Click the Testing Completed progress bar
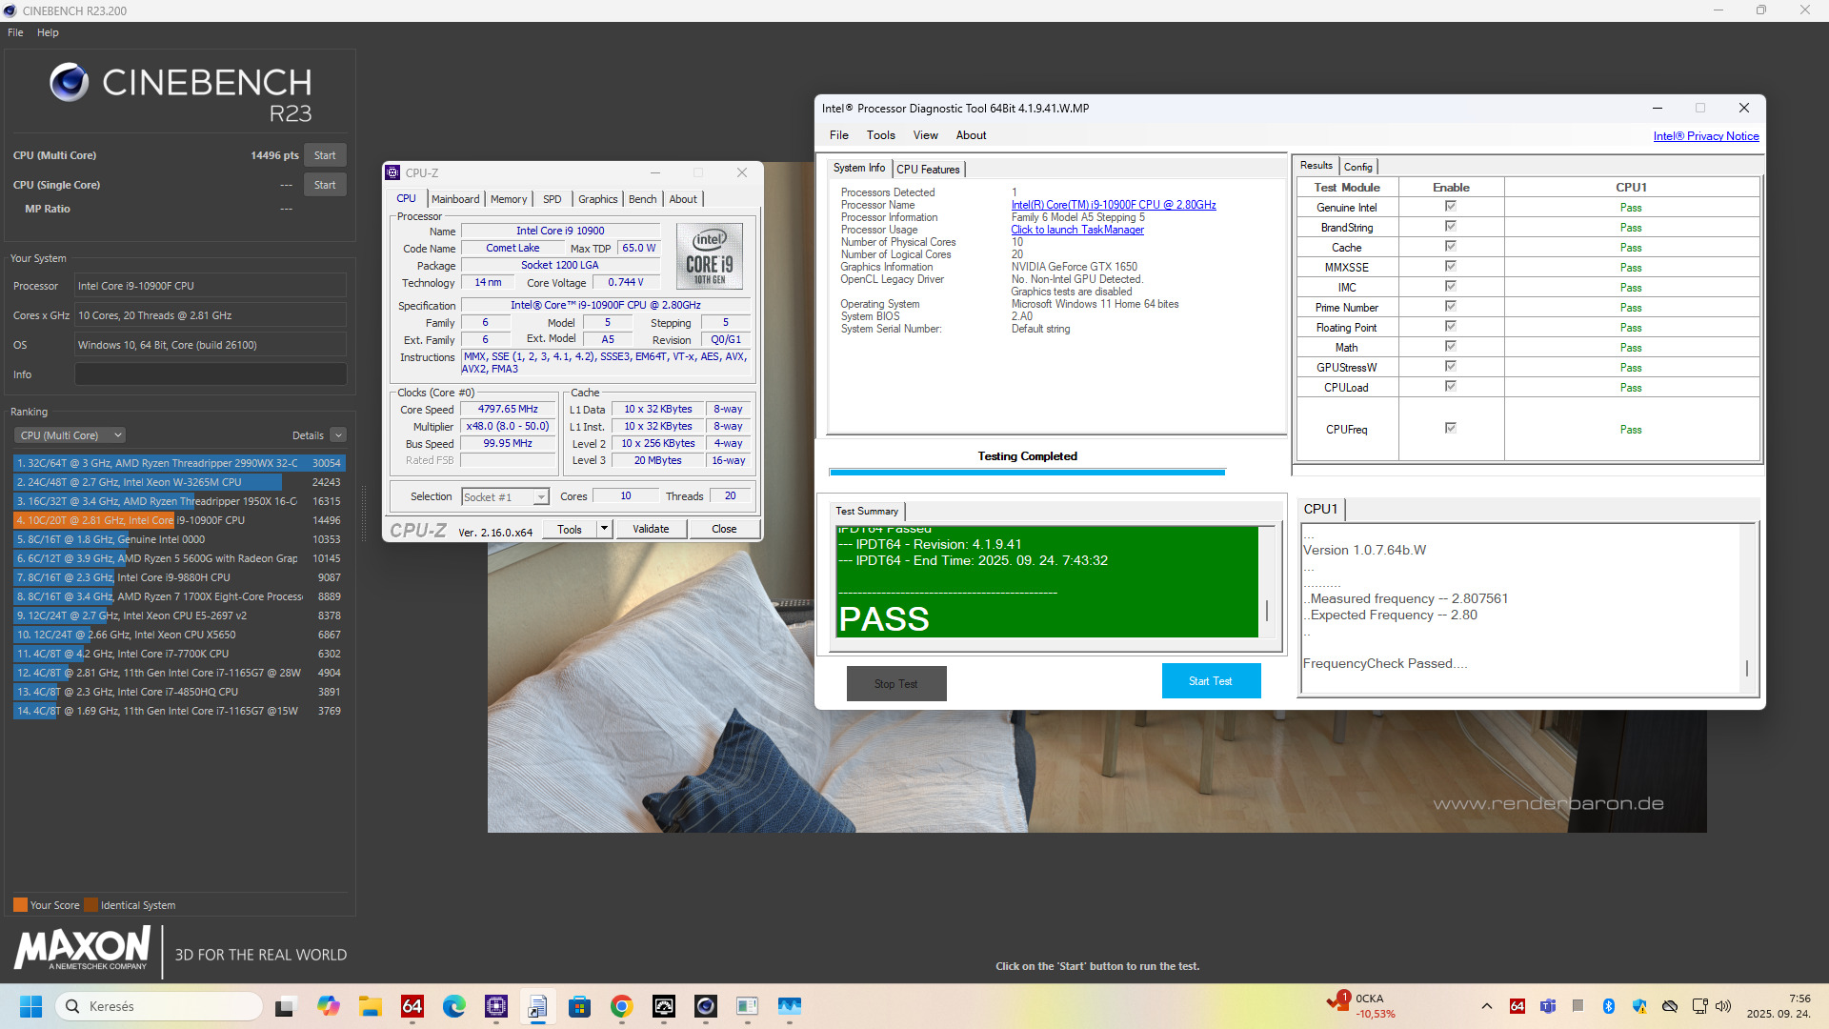 point(1027,472)
